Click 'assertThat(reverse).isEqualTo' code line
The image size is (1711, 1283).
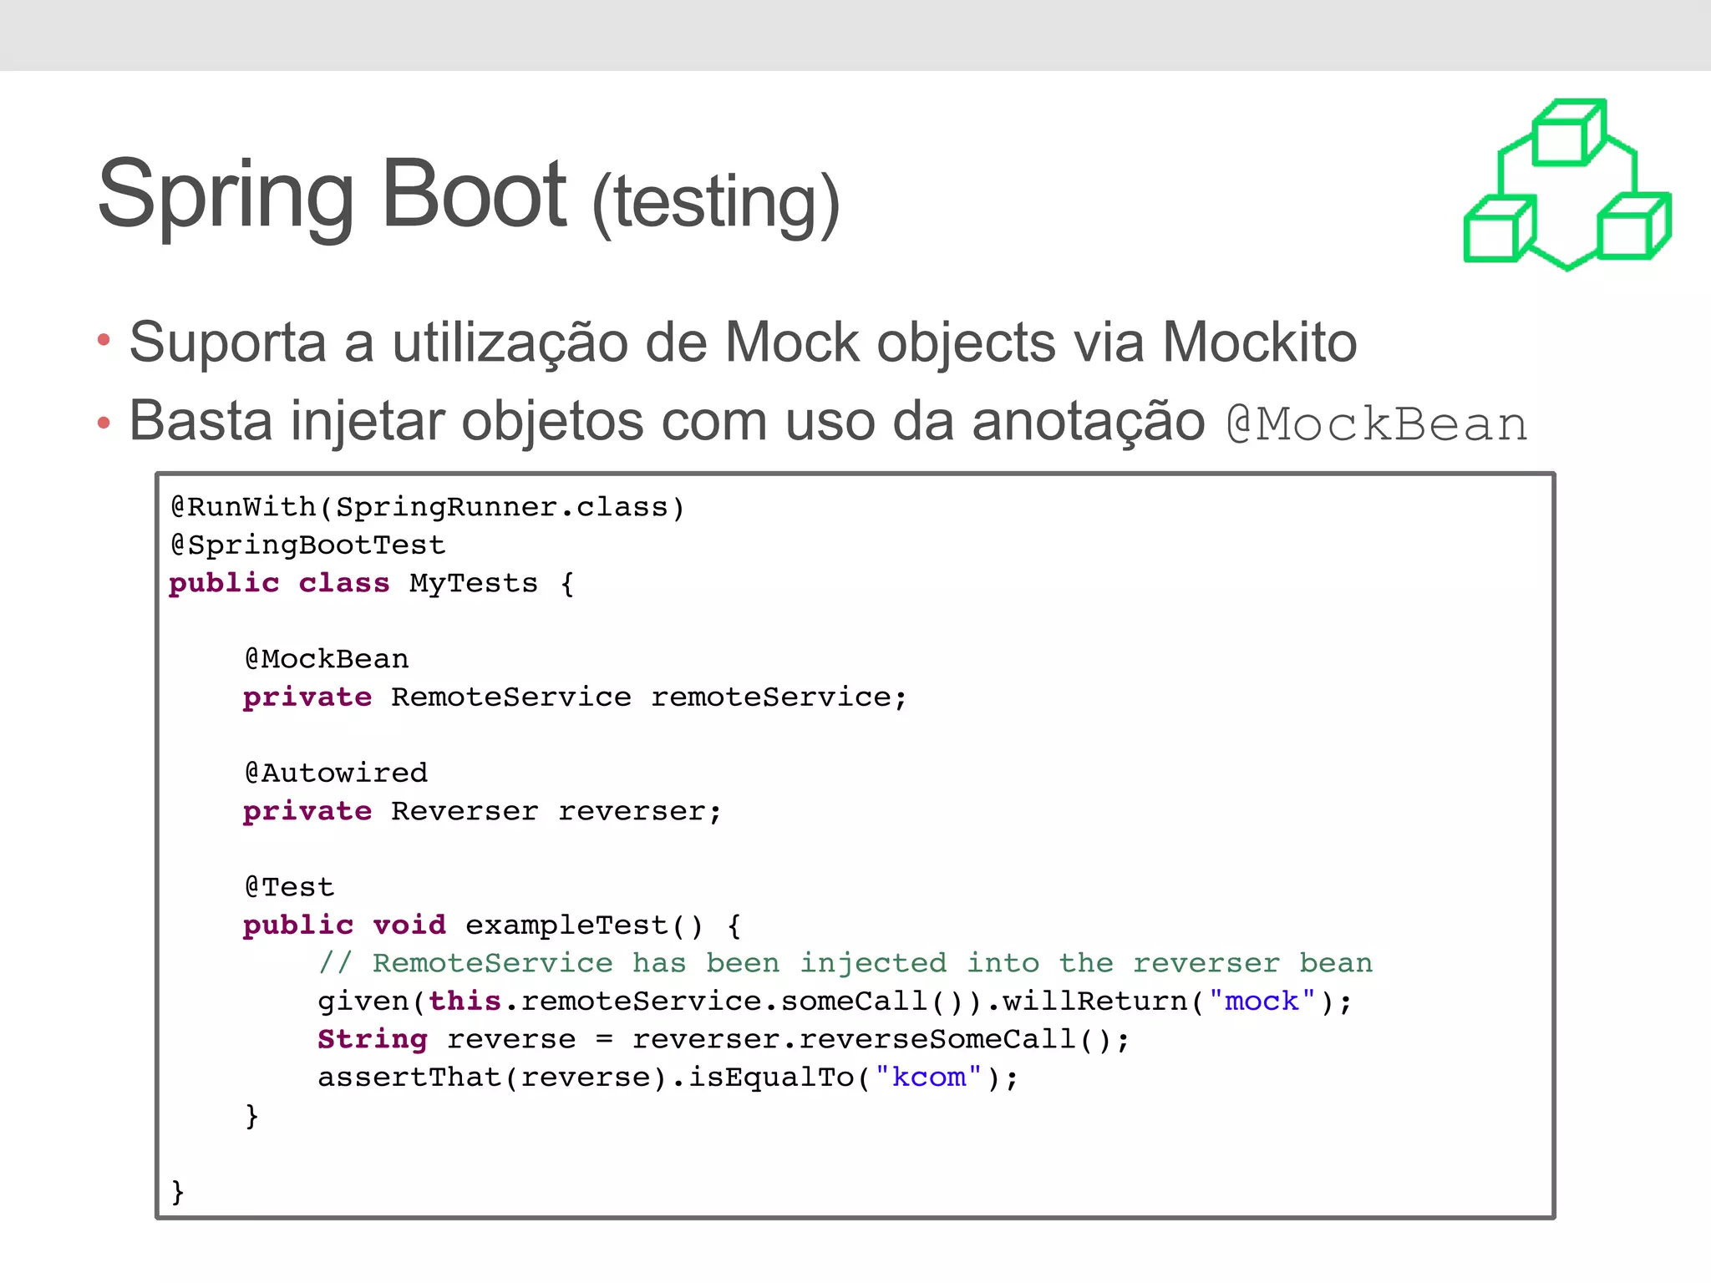(x=668, y=1078)
